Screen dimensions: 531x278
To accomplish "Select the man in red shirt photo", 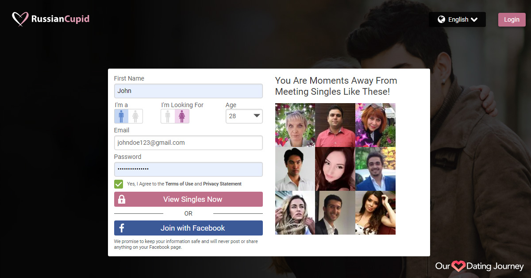I will click(x=335, y=125).
